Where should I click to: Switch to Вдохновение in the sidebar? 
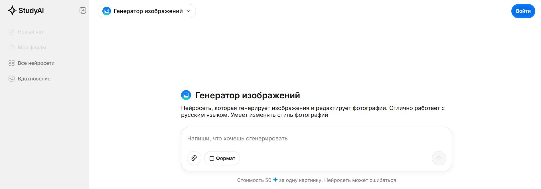[34, 78]
